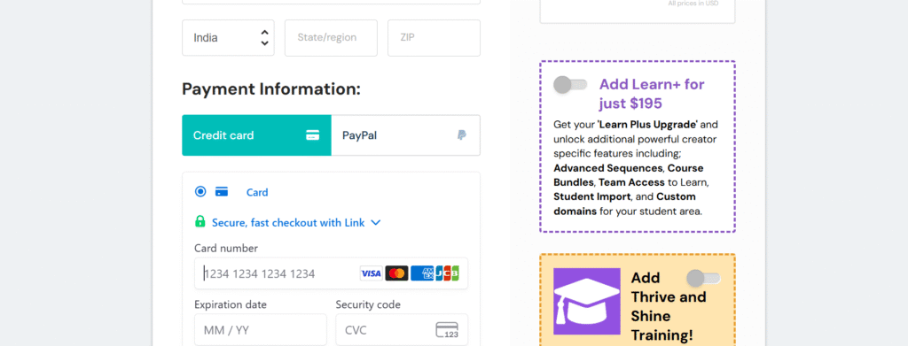Image resolution: width=908 pixels, height=346 pixels.
Task: Switch to the PayPal payment tab
Action: click(x=405, y=135)
